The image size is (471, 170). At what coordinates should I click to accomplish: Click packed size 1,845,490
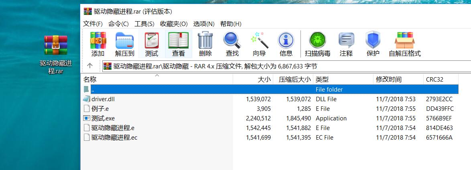pyautogui.click(x=298, y=118)
